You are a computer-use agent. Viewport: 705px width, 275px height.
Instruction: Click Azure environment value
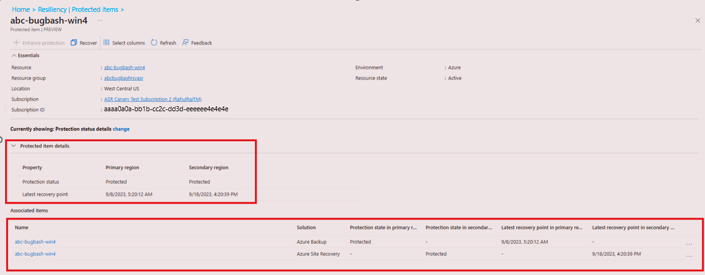pyautogui.click(x=454, y=67)
